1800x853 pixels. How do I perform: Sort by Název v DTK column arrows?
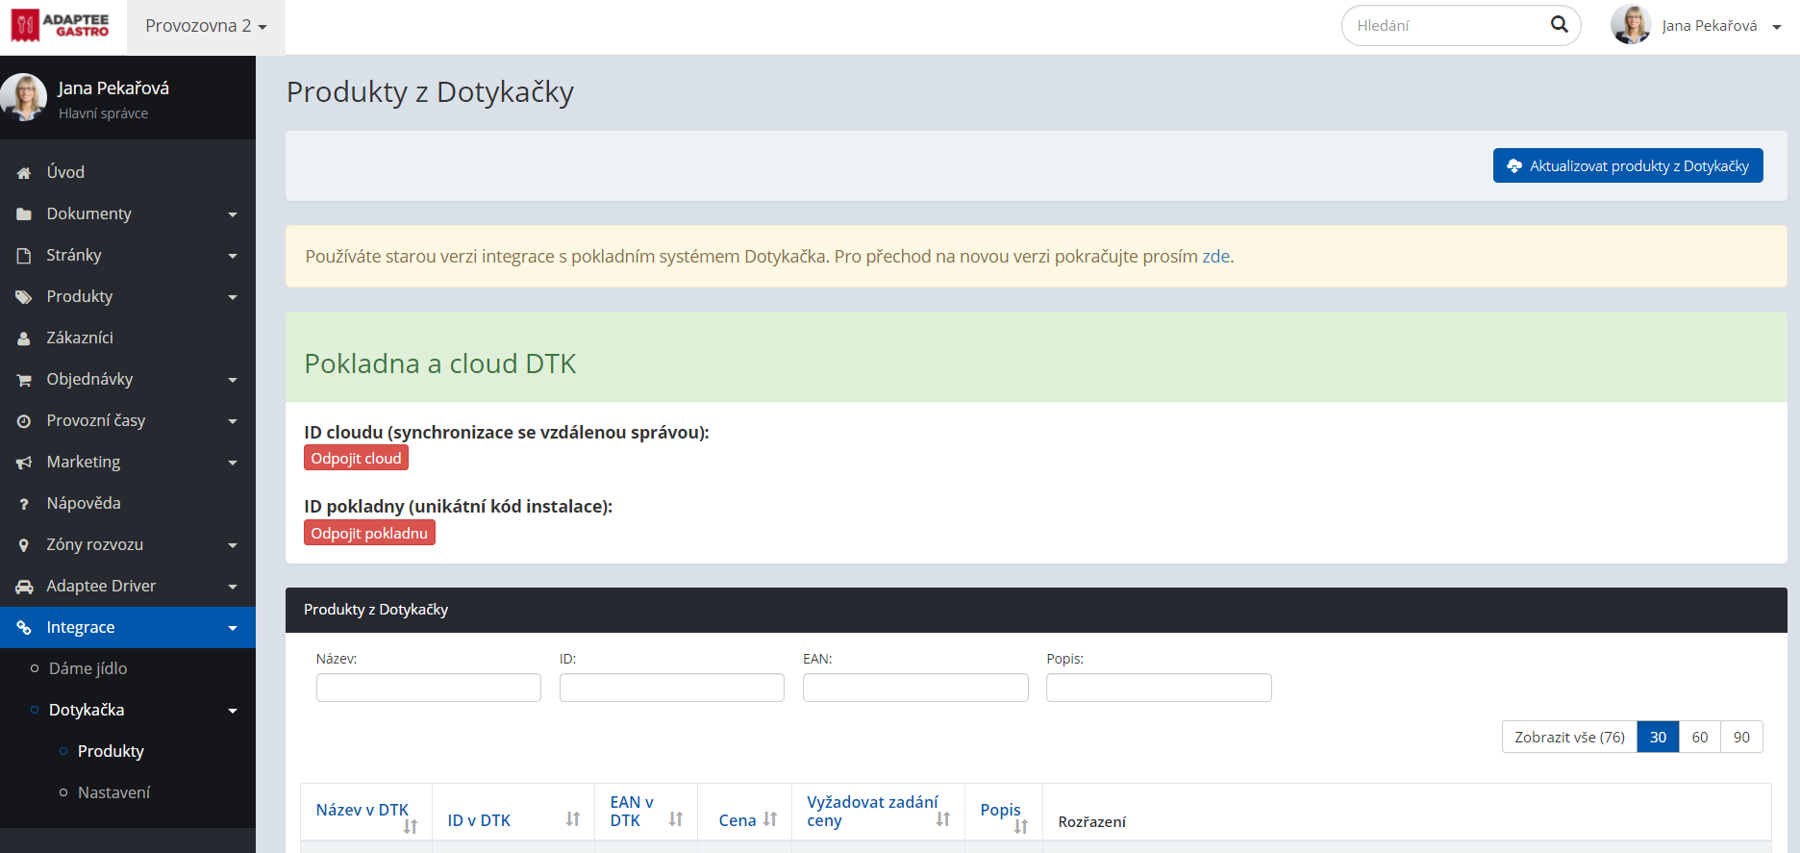pos(411,826)
